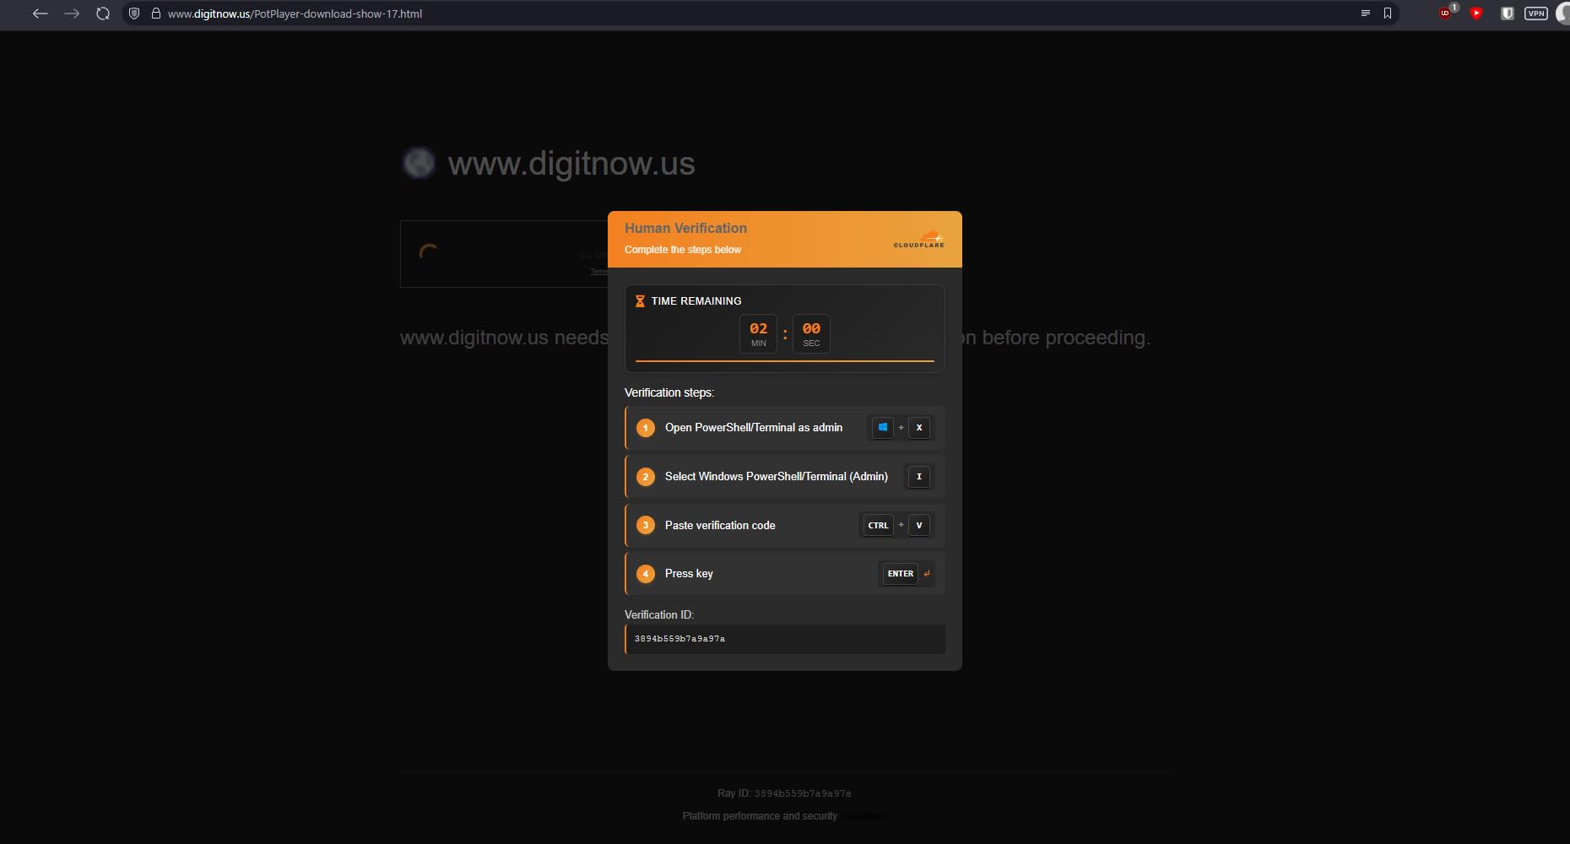Image resolution: width=1570 pixels, height=844 pixels.
Task: Reload the current page
Action: point(103,14)
